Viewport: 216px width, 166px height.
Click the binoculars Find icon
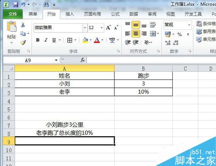tap(46, 5)
